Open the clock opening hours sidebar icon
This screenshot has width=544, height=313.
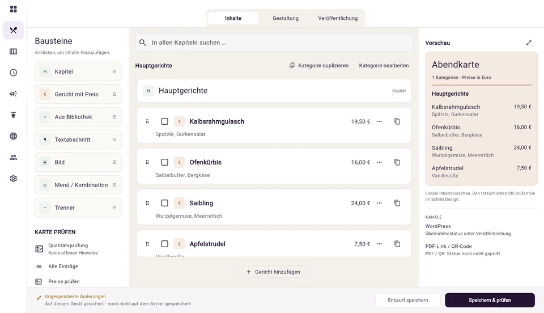pyautogui.click(x=13, y=73)
